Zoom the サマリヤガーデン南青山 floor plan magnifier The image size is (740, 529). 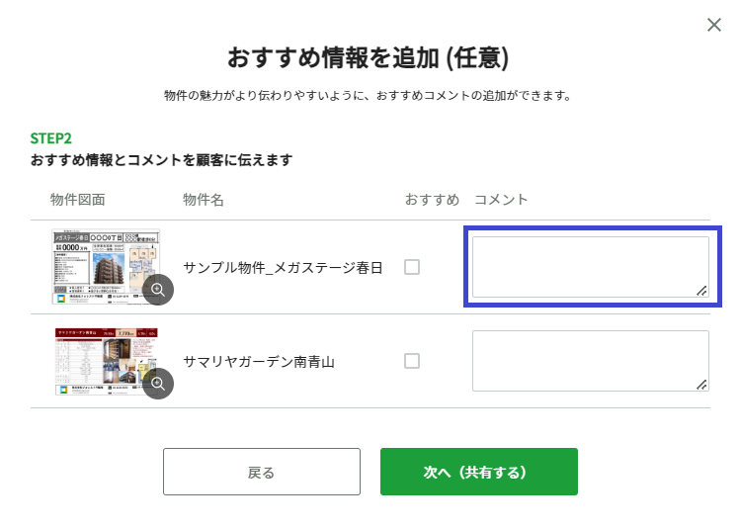(158, 384)
